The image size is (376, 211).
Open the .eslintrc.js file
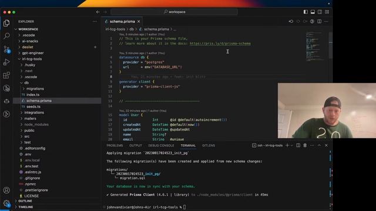pos(33,172)
